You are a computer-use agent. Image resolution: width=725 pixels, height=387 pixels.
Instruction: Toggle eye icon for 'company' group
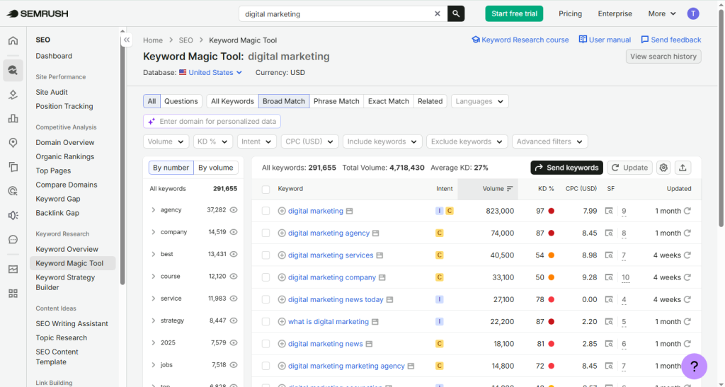(x=234, y=232)
